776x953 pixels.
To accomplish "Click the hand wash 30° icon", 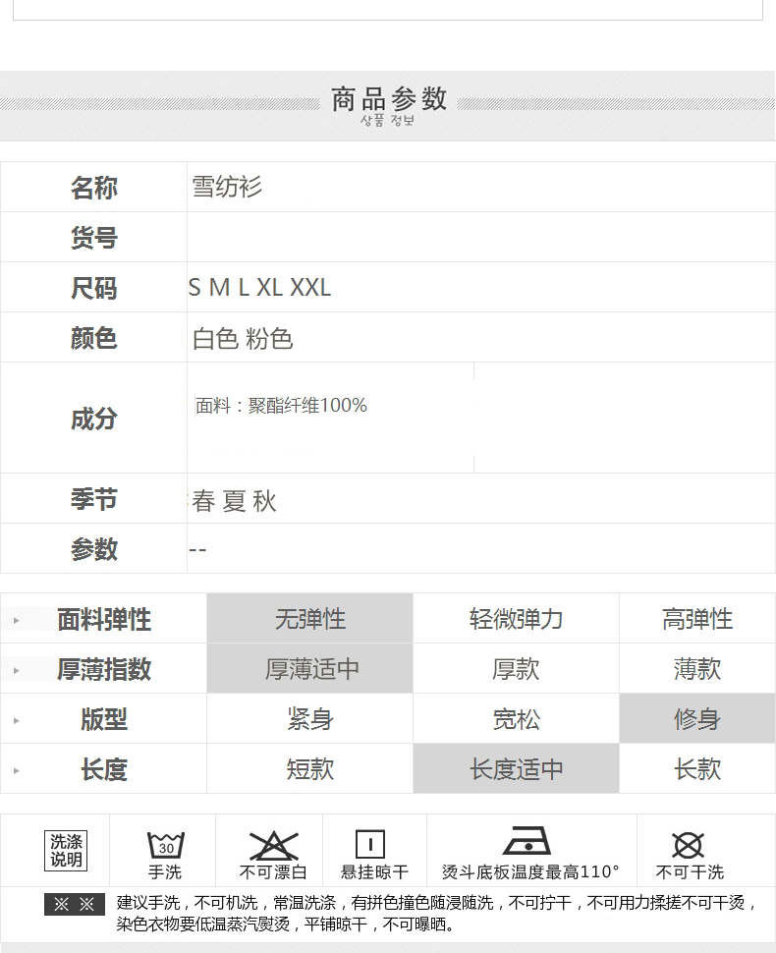I will click(165, 845).
